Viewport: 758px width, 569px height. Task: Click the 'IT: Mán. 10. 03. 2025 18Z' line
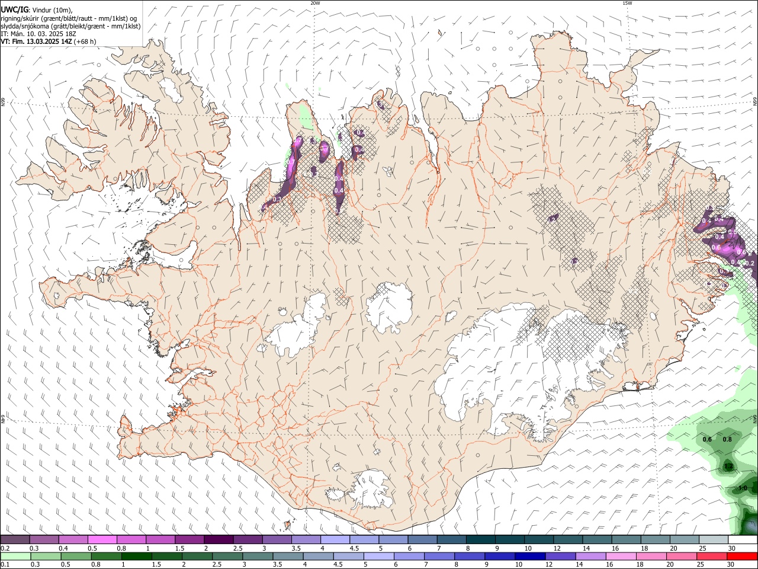click(38, 34)
